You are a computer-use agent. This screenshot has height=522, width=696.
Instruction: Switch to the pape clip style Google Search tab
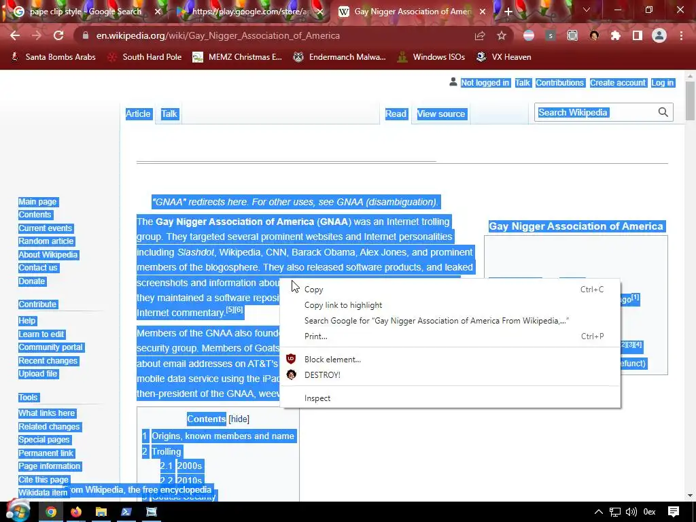click(x=84, y=12)
